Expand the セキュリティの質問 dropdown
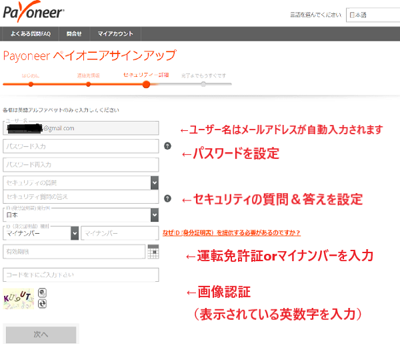Screen dimensions: 400x344 click(155, 183)
